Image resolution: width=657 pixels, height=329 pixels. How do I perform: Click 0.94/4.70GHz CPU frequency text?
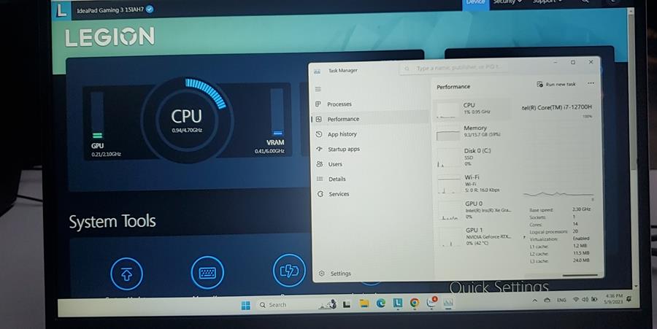[187, 130]
